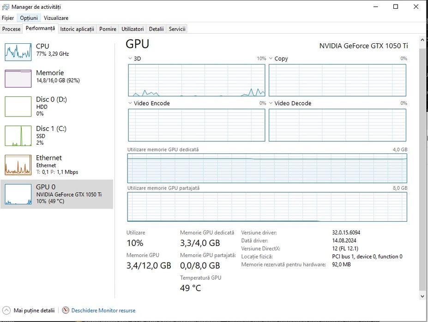Select the Performanță tab

[40, 29]
